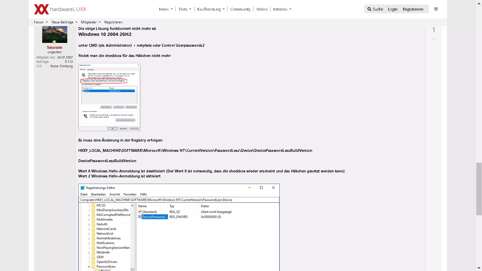482x271 pixels.
Task: Expand the Forum submenu arrow
Action: click(x=47, y=22)
